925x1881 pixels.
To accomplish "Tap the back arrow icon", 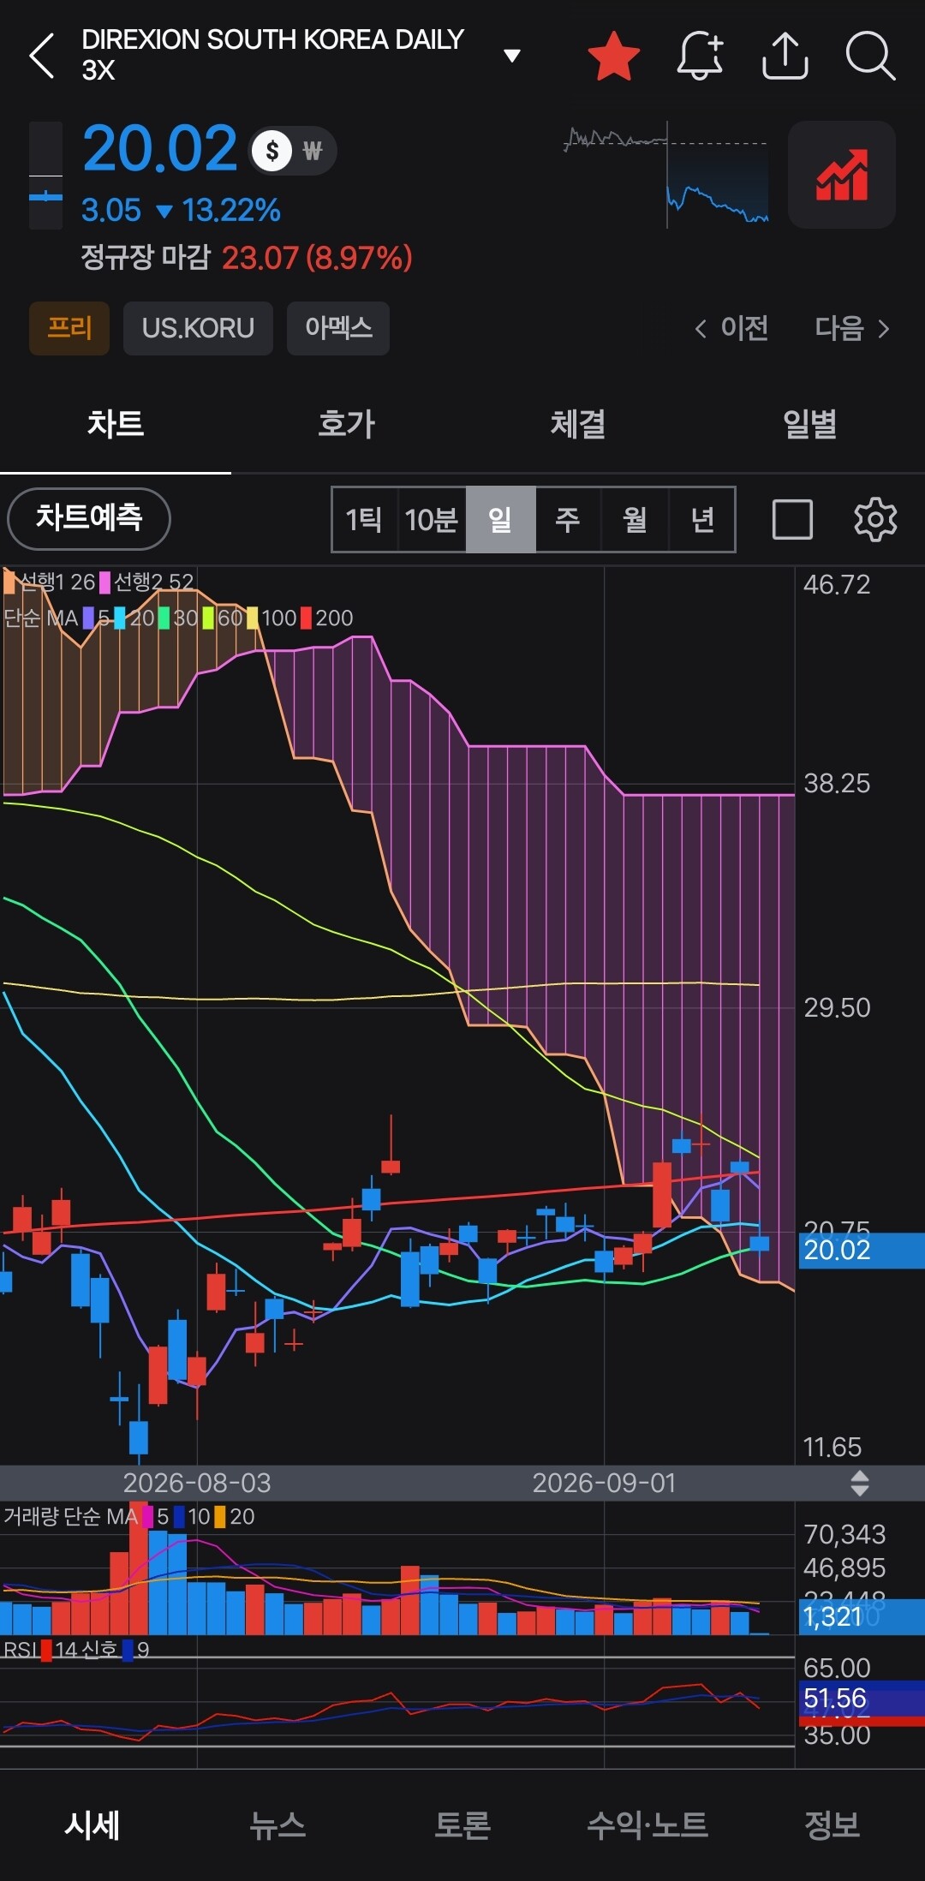I will click(x=42, y=57).
